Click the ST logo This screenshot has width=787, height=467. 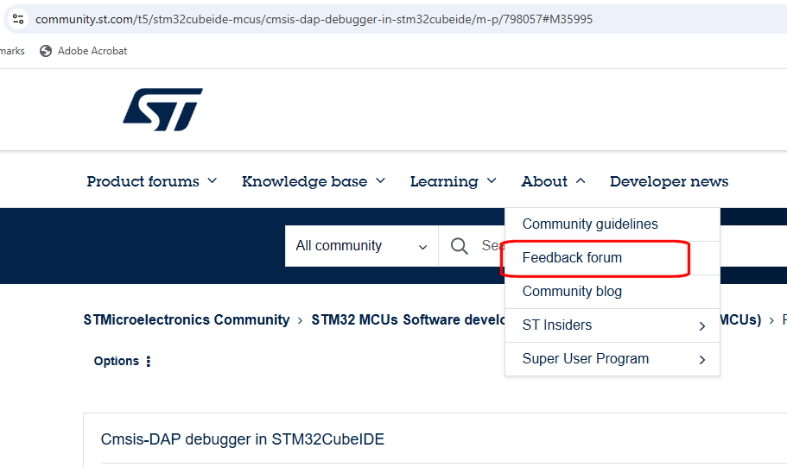click(x=162, y=110)
